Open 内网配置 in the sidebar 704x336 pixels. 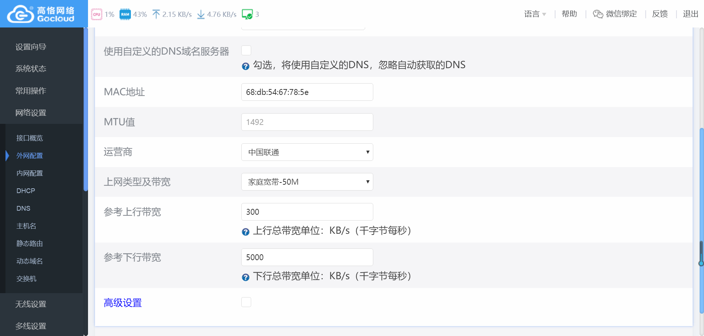click(x=30, y=173)
